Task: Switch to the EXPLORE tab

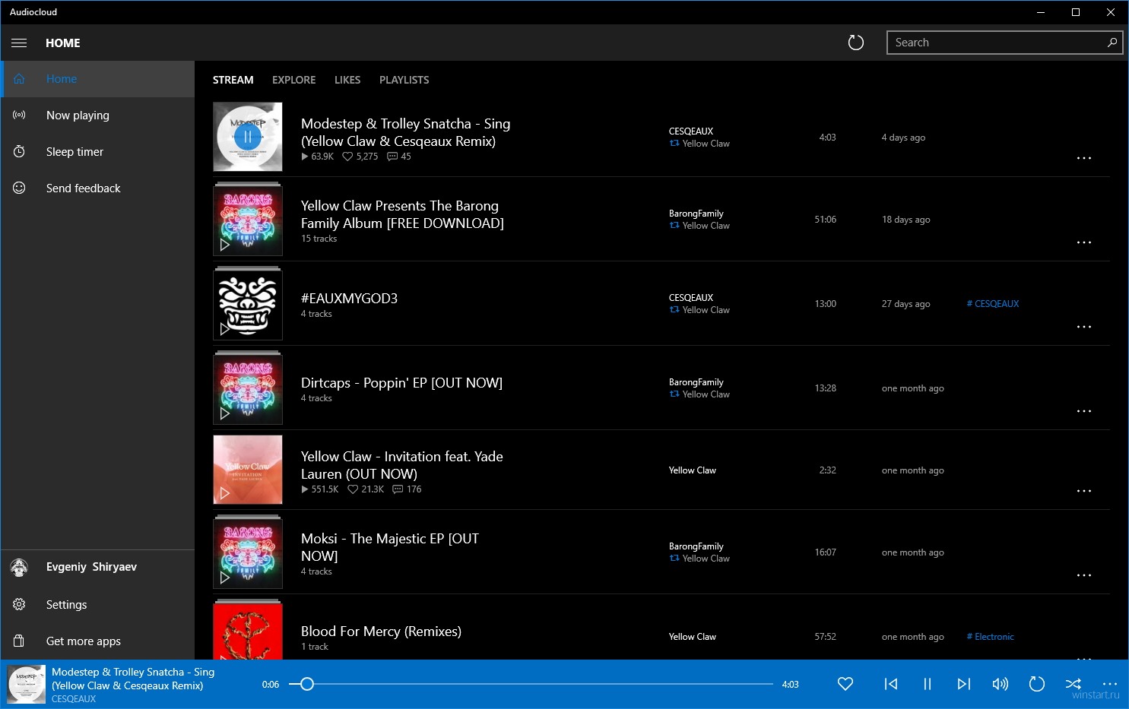Action: click(294, 80)
